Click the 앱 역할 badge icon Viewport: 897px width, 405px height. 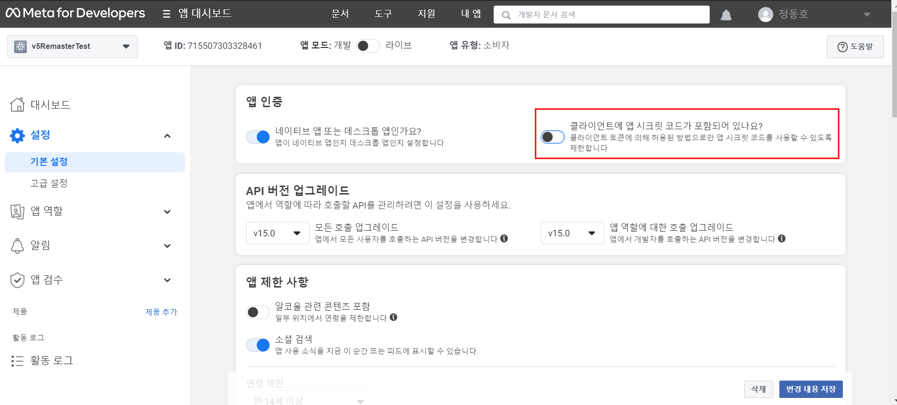pos(17,211)
